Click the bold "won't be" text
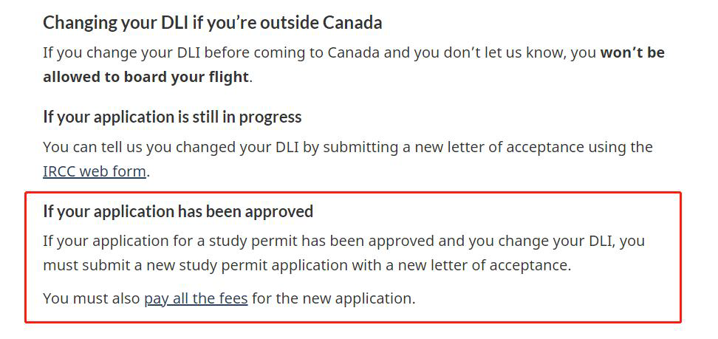The image size is (718, 339). 632,53
